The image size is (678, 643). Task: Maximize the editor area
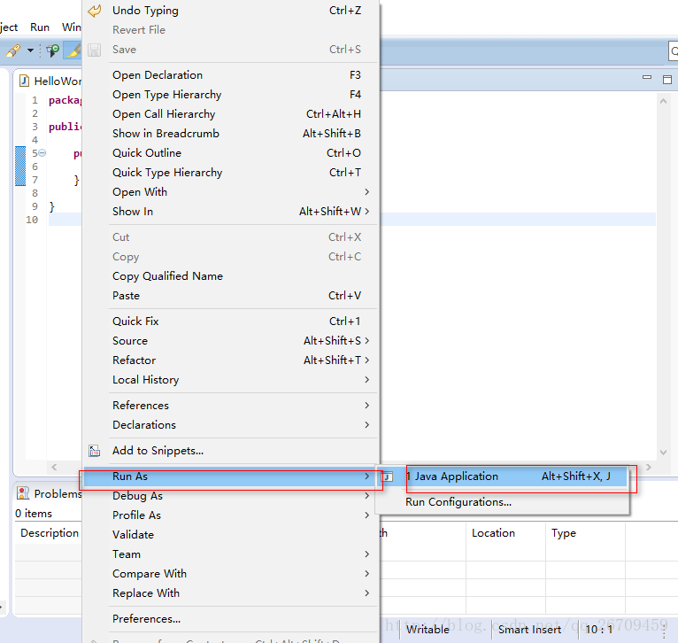click(667, 79)
